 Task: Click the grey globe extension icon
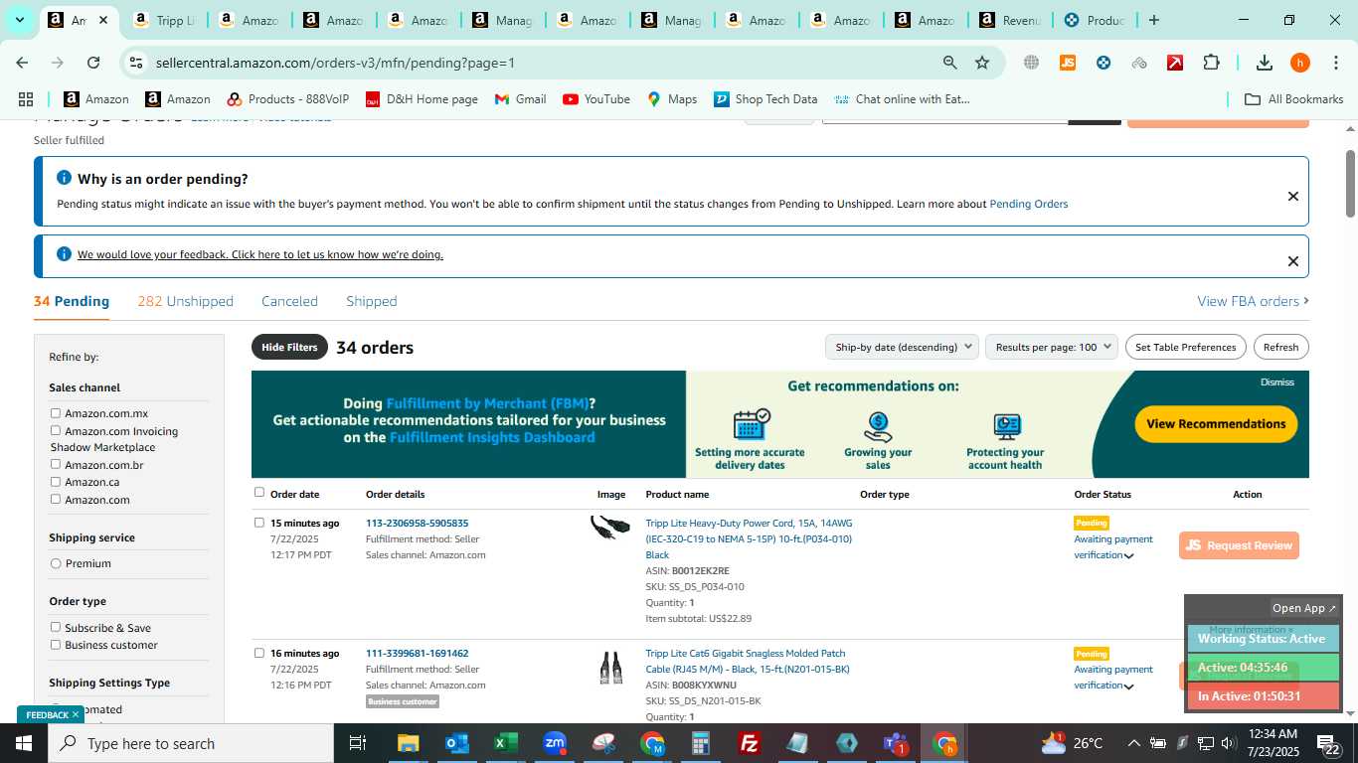1032,63
